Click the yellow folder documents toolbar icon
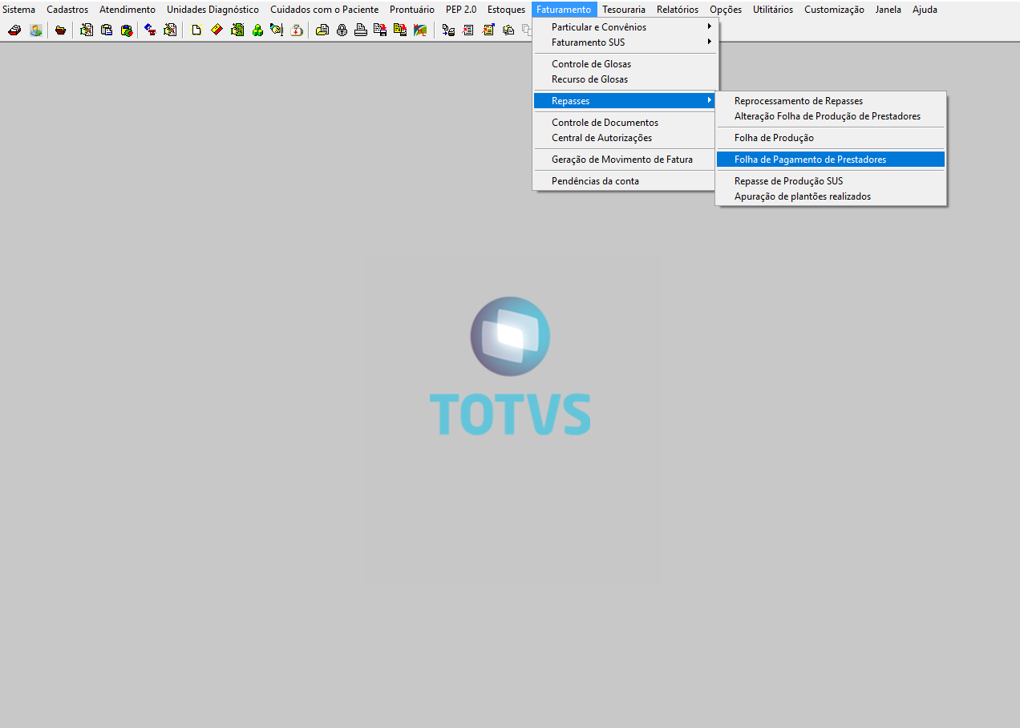Image resolution: width=1020 pixels, height=728 pixels. click(x=322, y=30)
